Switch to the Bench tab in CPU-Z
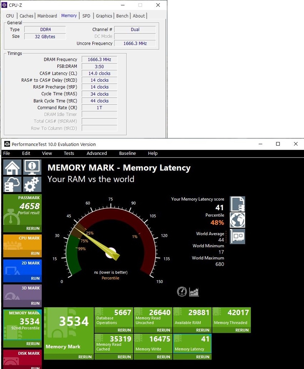This screenshot has width=304, height=369. (x=122, y=16)
